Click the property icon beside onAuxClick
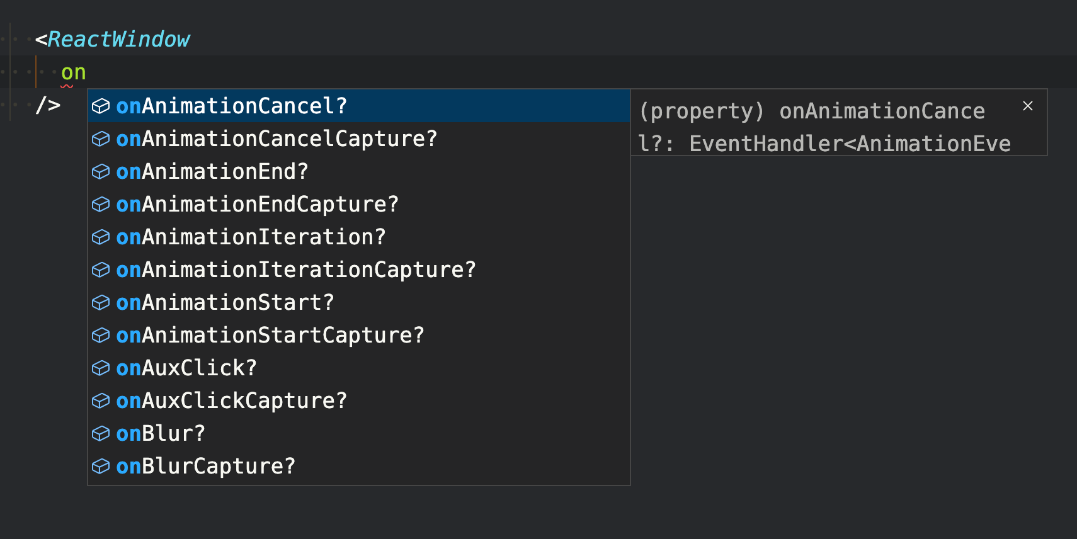Image resolution: width=1077 pixels, height=539 pixels. tap(101, 368)
